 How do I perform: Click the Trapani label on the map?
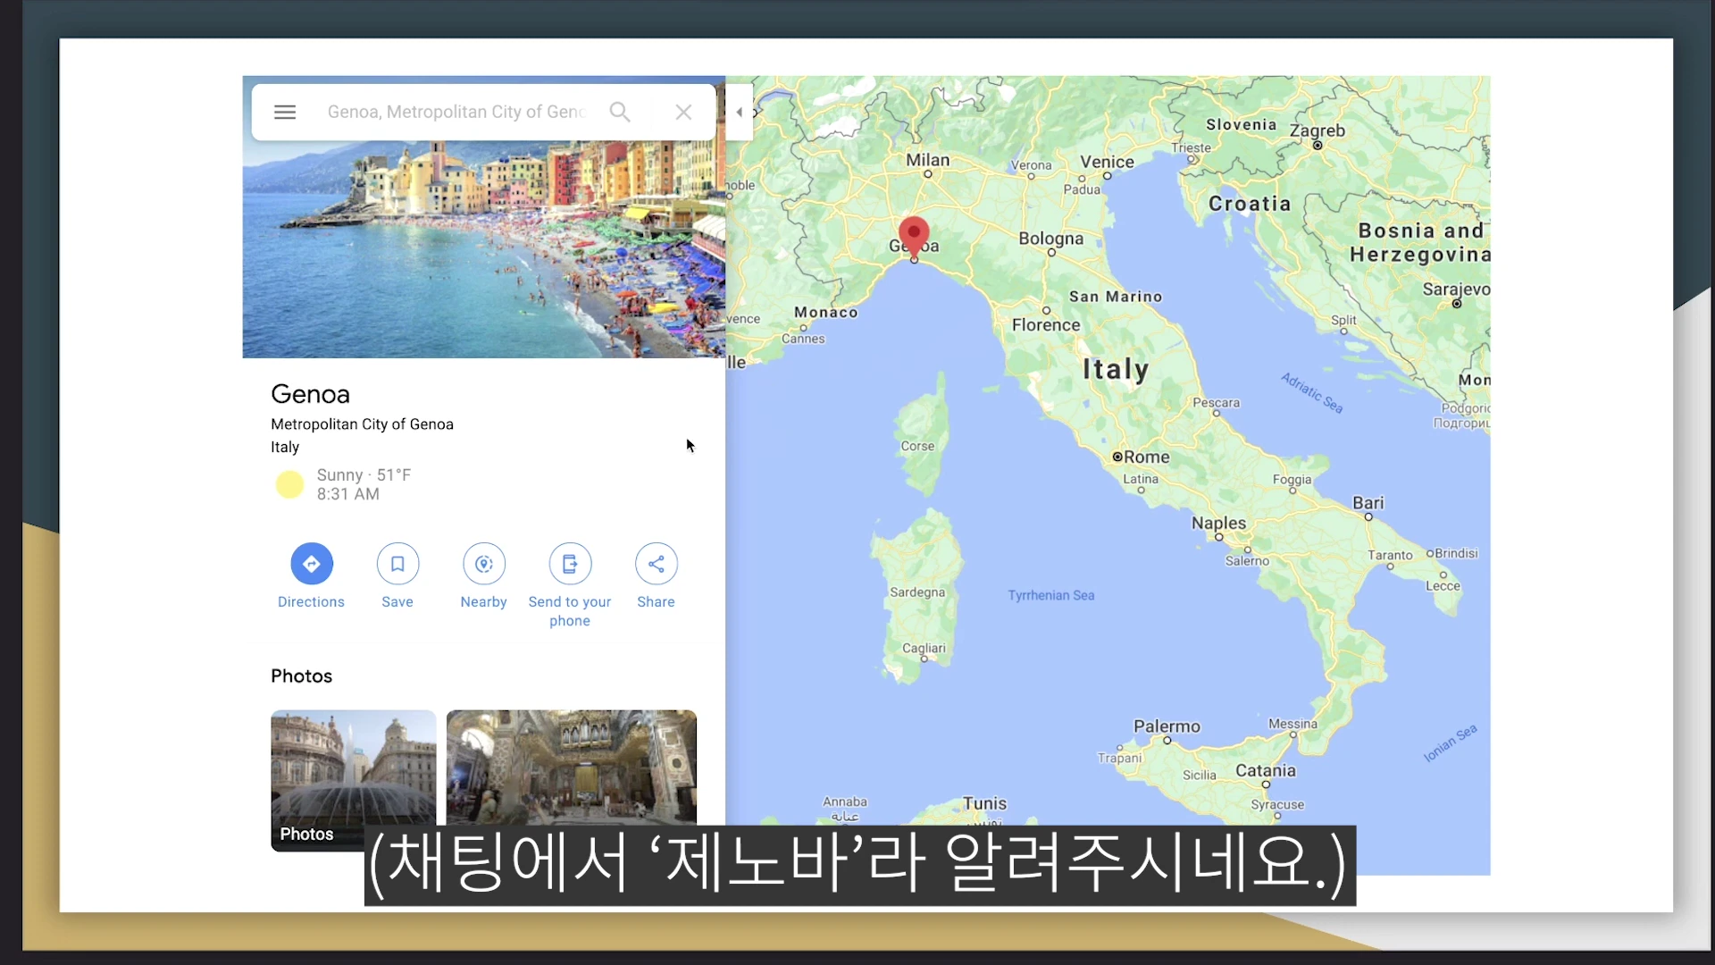1119,758
